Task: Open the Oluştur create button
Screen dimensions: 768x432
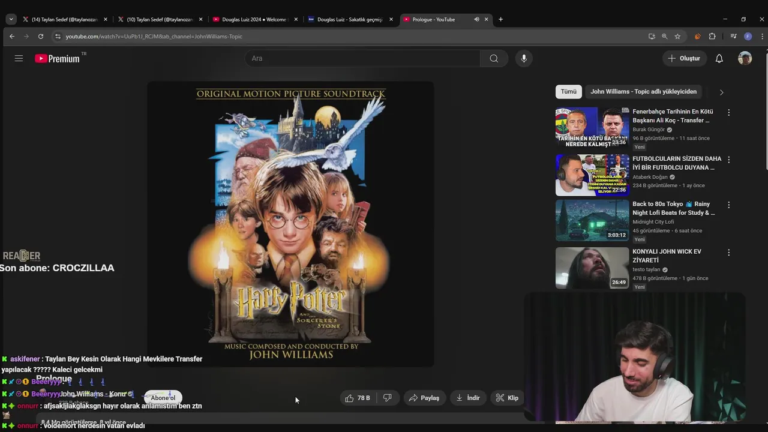Action: tap(684, 58)
